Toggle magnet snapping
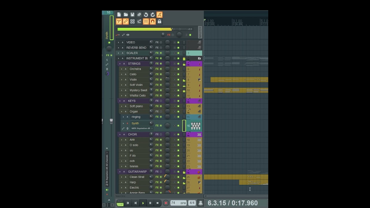 (153, 21)
